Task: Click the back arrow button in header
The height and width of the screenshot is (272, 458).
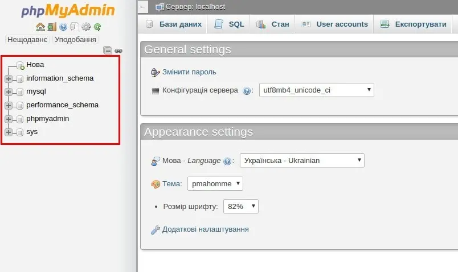Action: pyautogui.click(x=143, y=7)
